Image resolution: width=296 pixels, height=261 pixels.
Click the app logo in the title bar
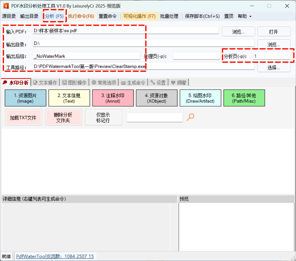point(6,6)
